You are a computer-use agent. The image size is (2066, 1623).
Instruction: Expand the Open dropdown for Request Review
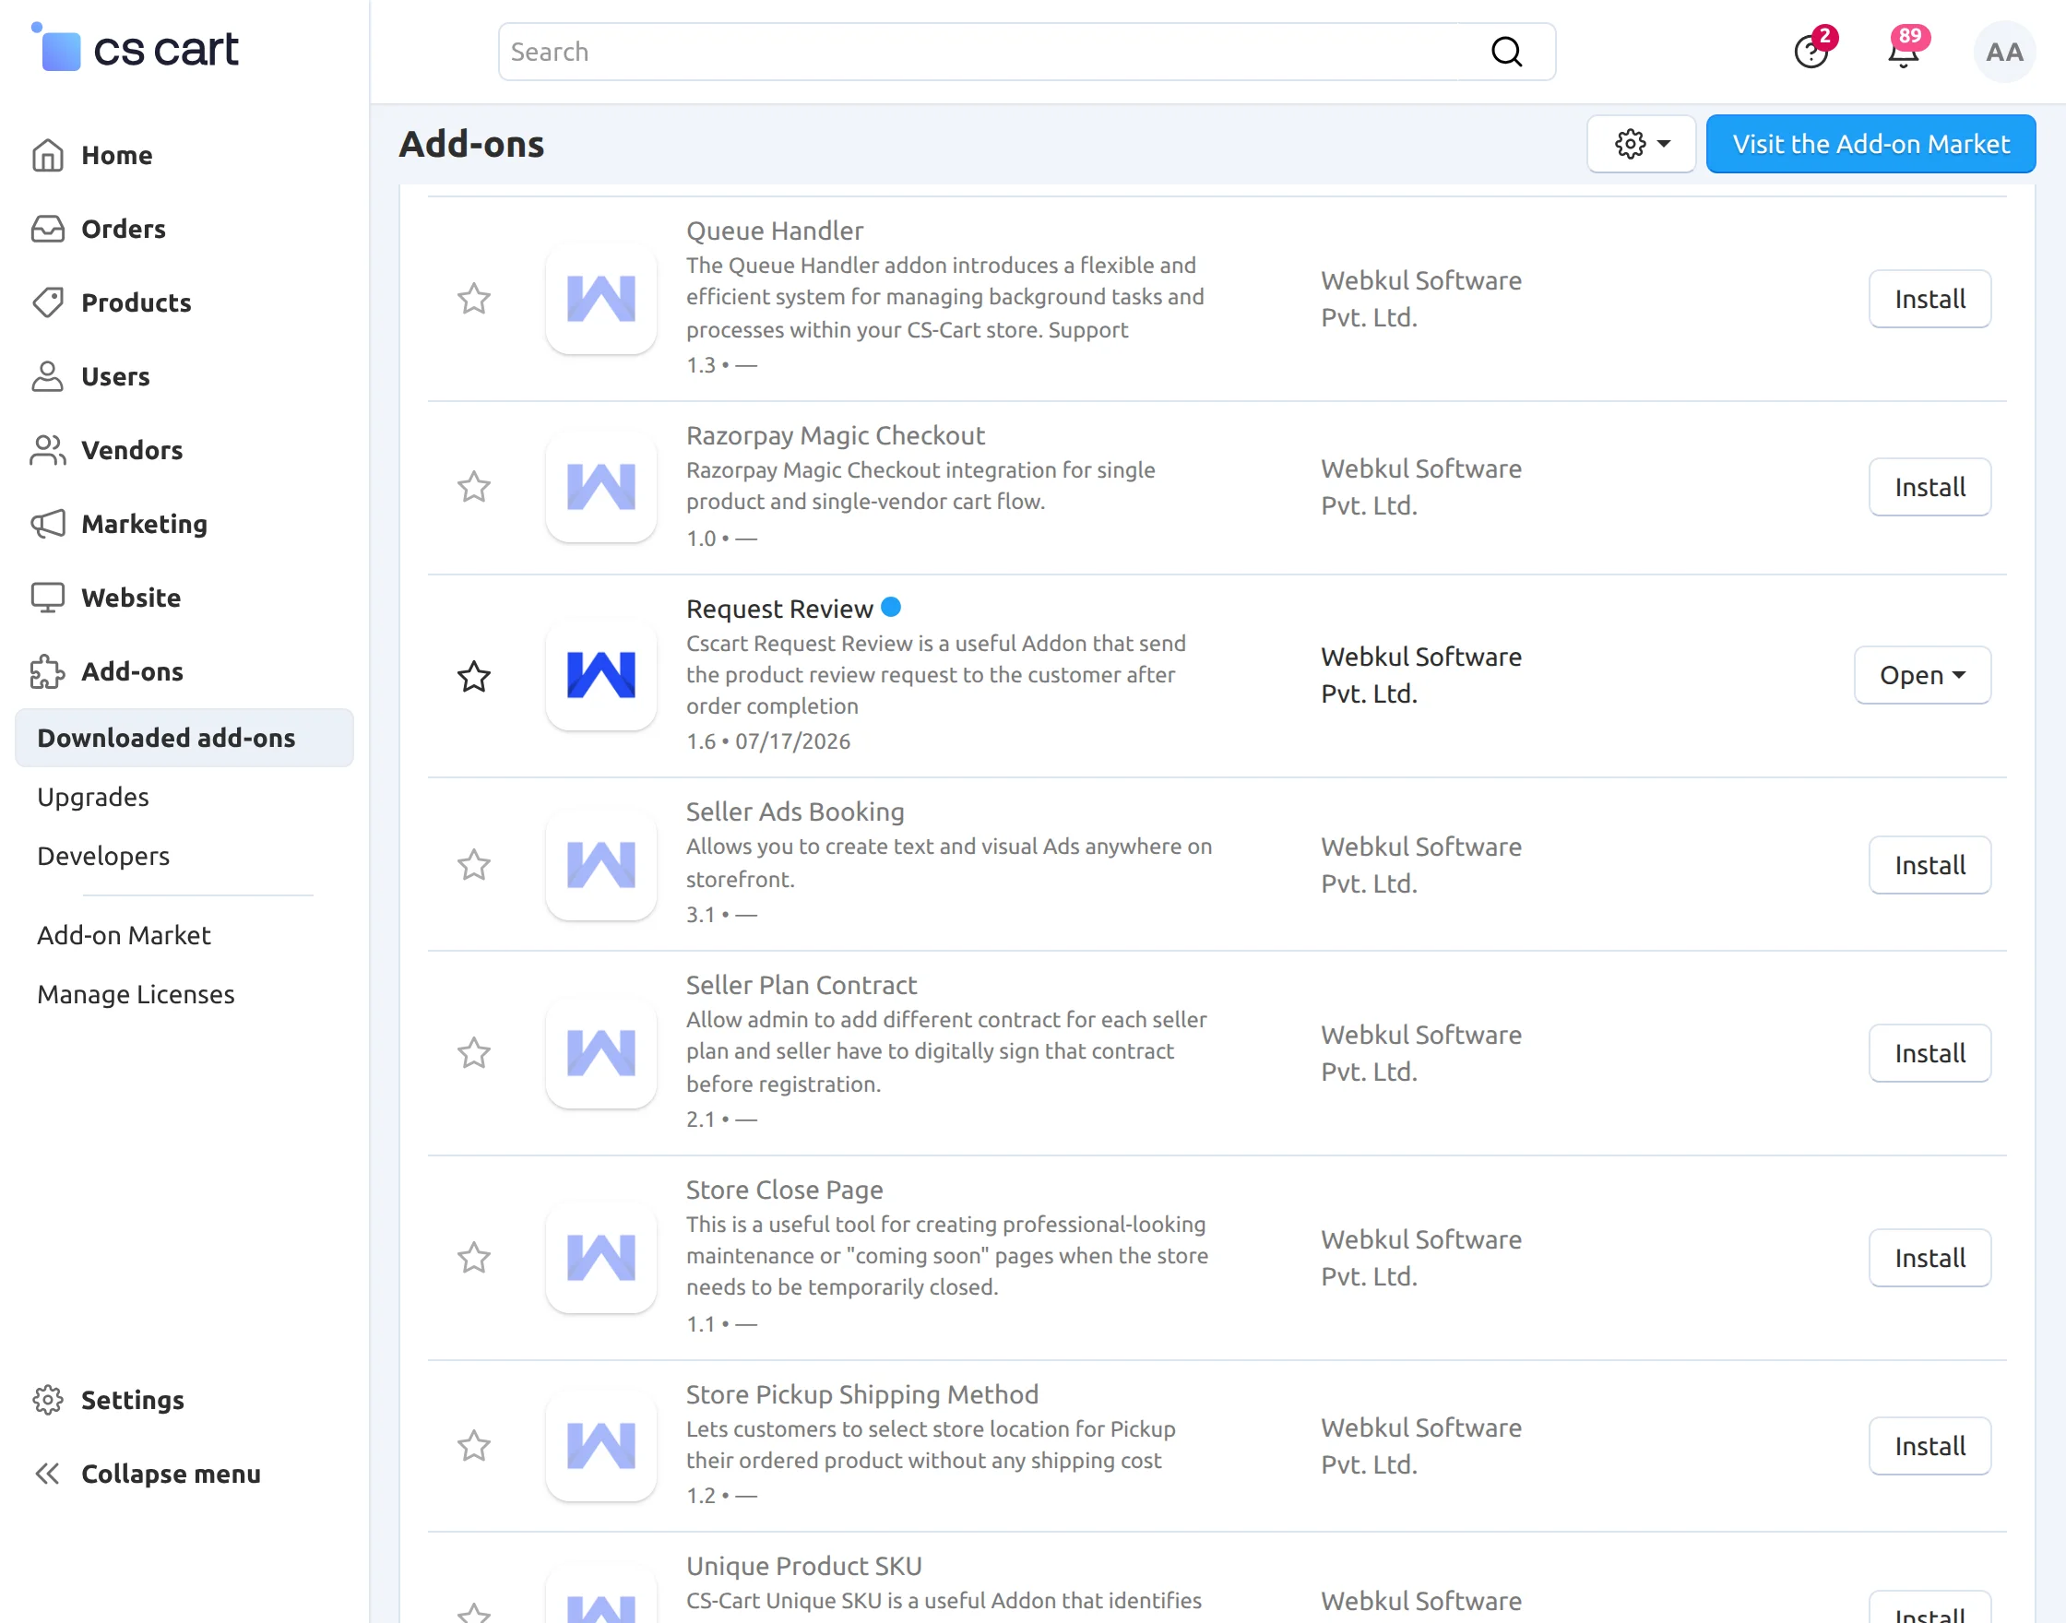1921,675
